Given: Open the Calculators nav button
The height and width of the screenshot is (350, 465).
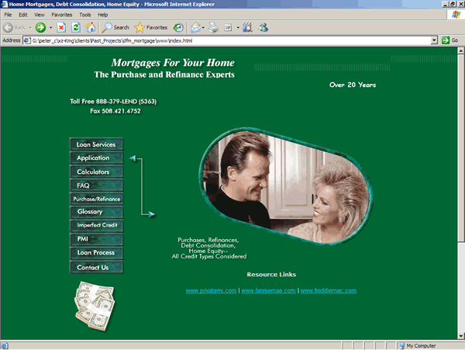Looking at the screenshot, I should click(96, 172).
